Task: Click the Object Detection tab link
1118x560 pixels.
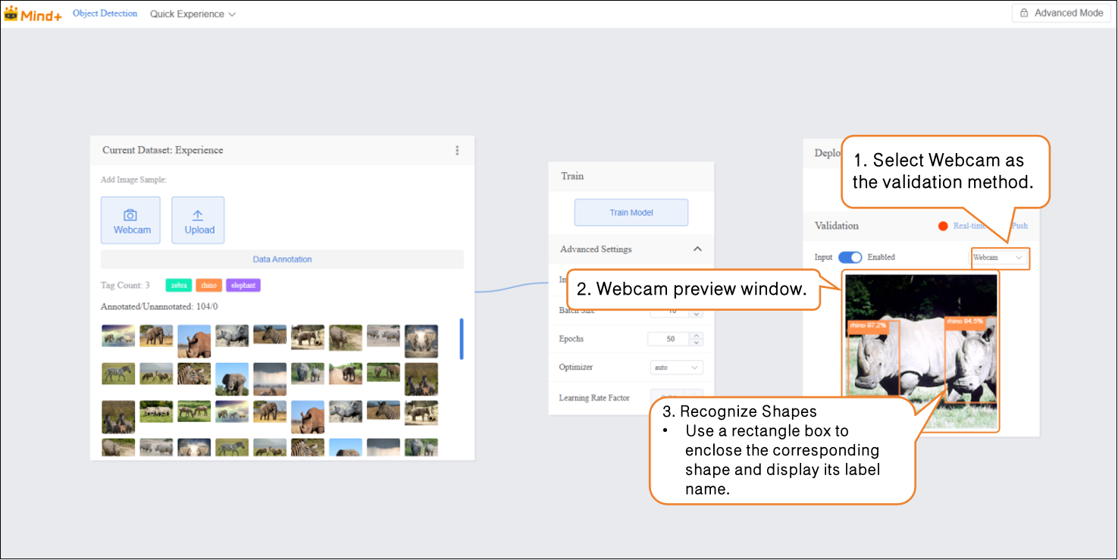Action: tap(105, 14)
